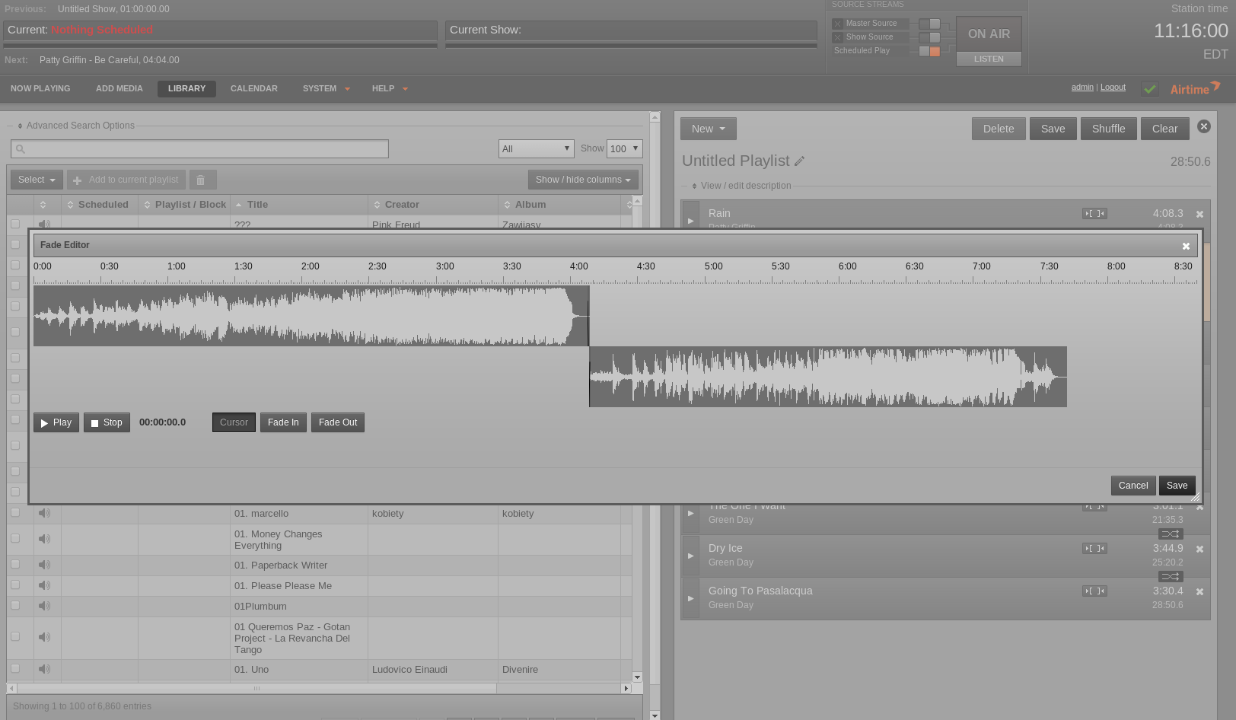Open the ADD MEDIA page
Screen dimensions: 1236x720
coord(119,88)
